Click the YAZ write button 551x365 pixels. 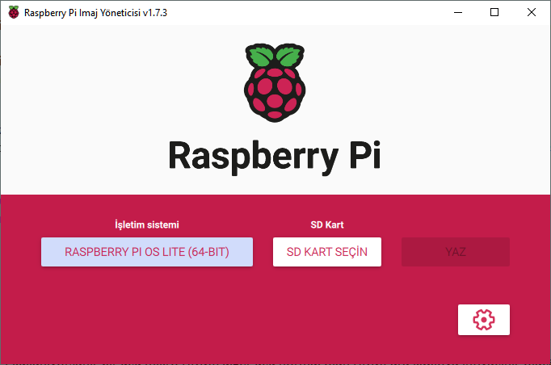click(x=456, y=252)
